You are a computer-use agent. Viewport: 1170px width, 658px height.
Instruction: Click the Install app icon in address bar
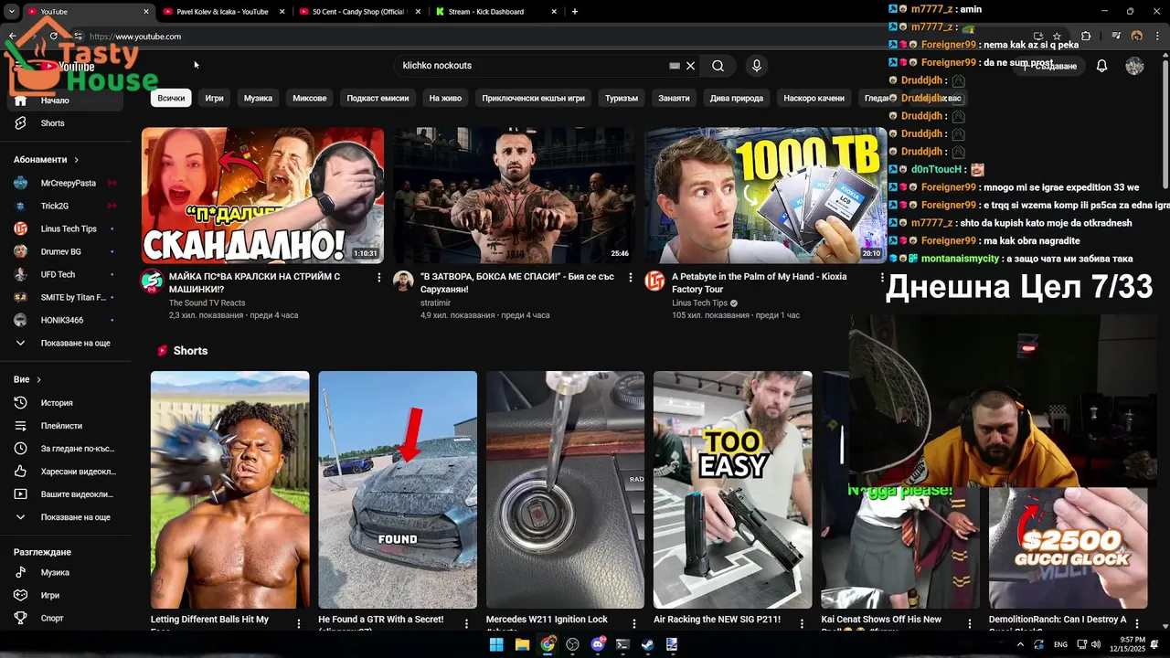[1037, 37]
